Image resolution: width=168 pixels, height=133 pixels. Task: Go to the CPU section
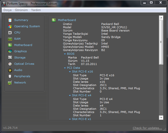click(x=17, y=32)
